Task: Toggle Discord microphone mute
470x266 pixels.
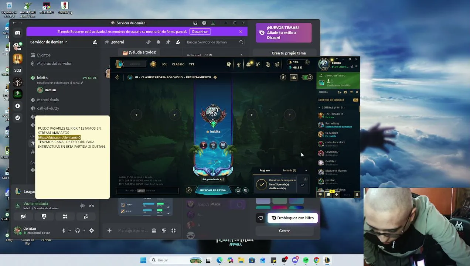Action: pyautogui.click(x=64, y=231)
